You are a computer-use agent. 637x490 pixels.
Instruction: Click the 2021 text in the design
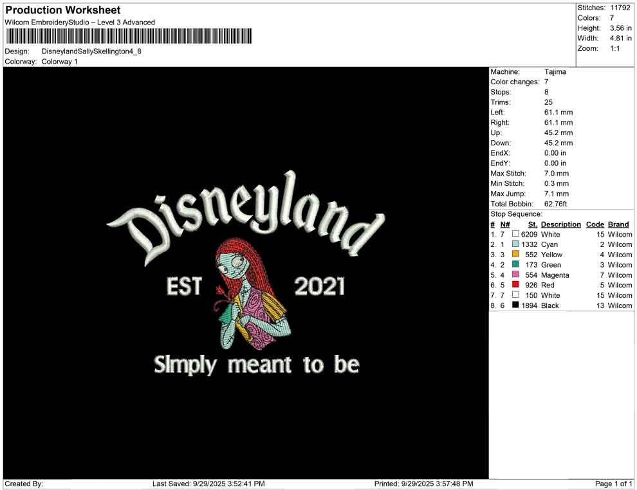click(x=320, y=286)
